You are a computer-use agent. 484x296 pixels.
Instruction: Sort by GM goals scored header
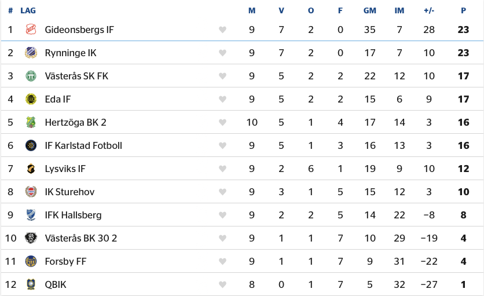tap(369, 10)
